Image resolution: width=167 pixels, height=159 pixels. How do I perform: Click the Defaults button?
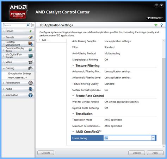coord(46,153)
